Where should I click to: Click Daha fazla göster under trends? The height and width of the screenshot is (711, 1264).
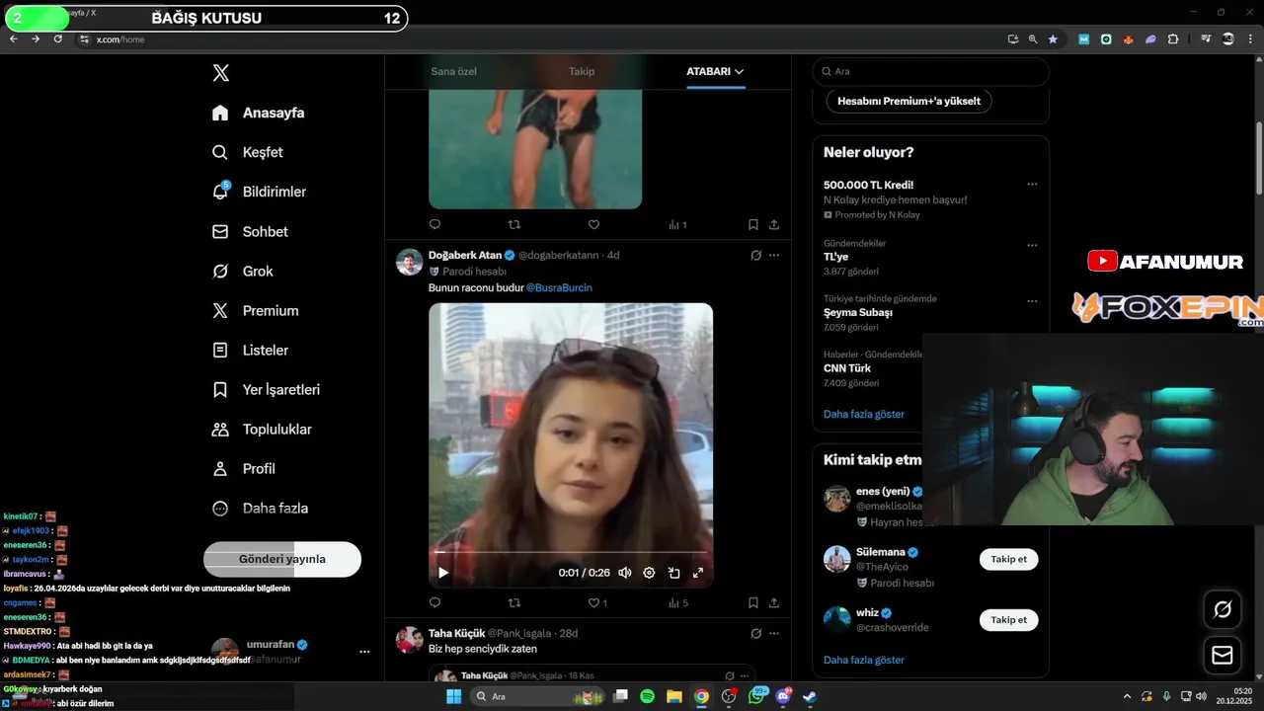[864, 414]
